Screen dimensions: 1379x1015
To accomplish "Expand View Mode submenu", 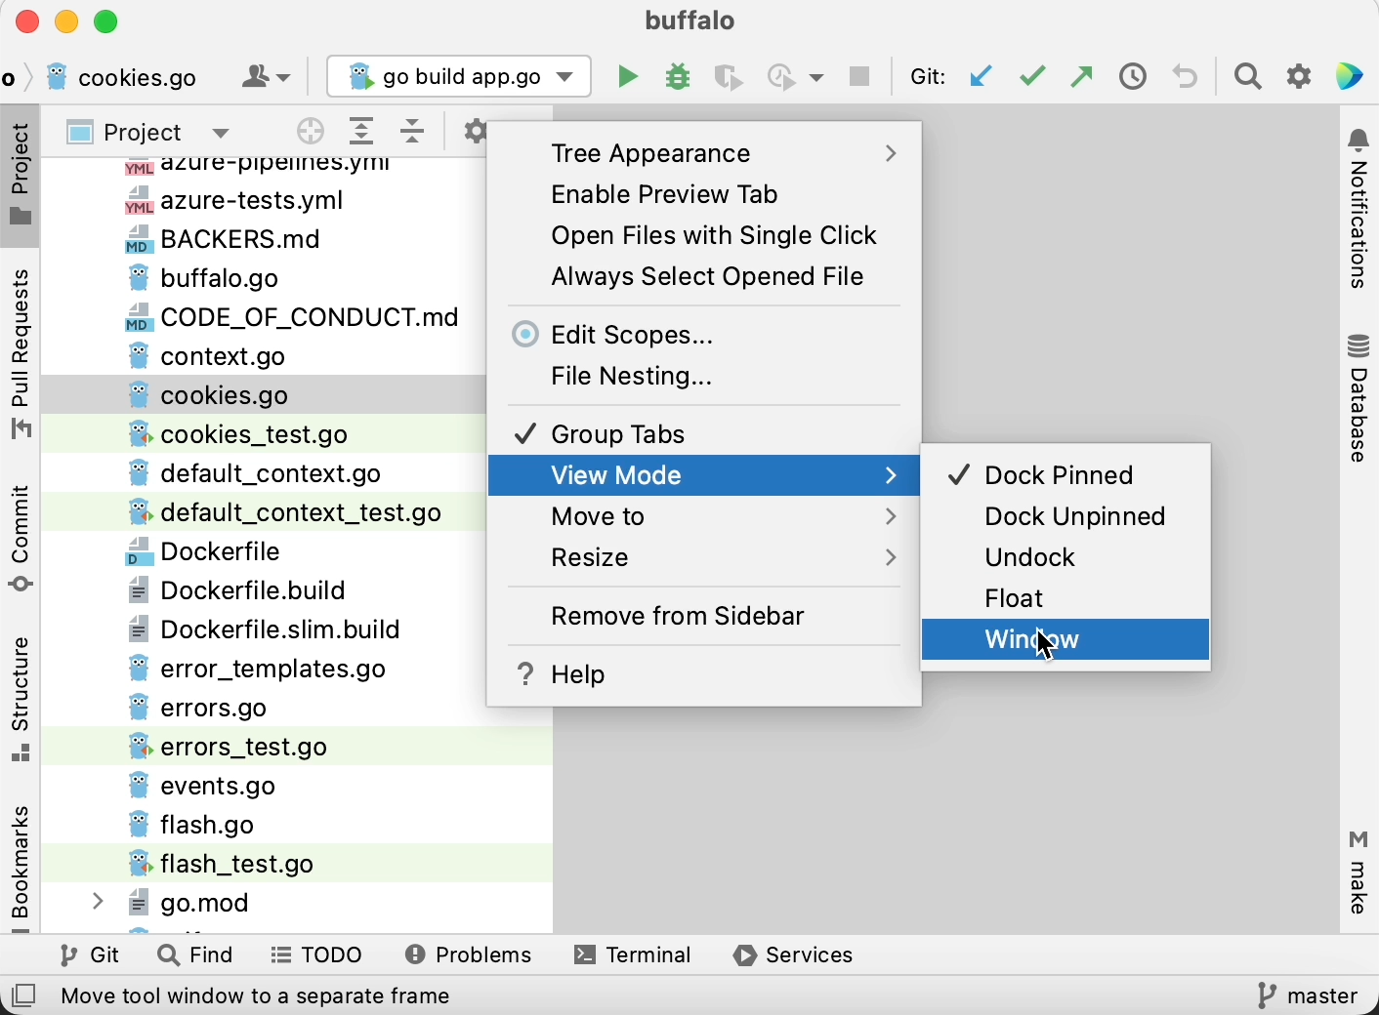I will click(x=705, y=476).
